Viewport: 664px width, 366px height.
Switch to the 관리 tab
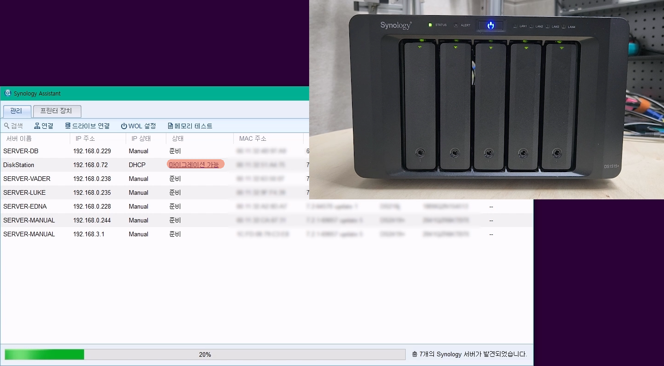coord(17,111)
